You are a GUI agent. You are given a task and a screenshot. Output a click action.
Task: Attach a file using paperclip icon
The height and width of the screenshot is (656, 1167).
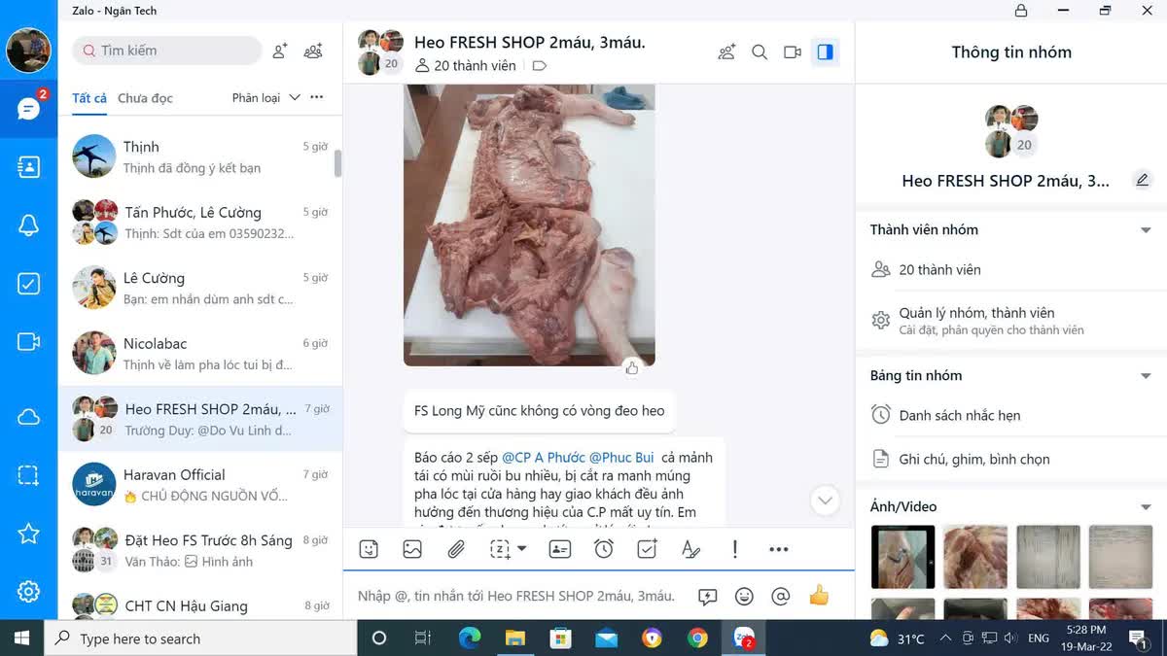[x=456, y=549]
